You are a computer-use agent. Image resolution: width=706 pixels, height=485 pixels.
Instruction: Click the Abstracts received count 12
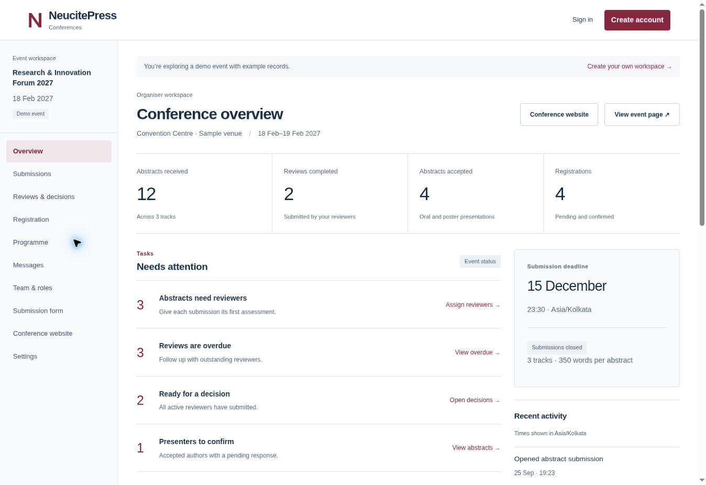(x=146, y=194)
